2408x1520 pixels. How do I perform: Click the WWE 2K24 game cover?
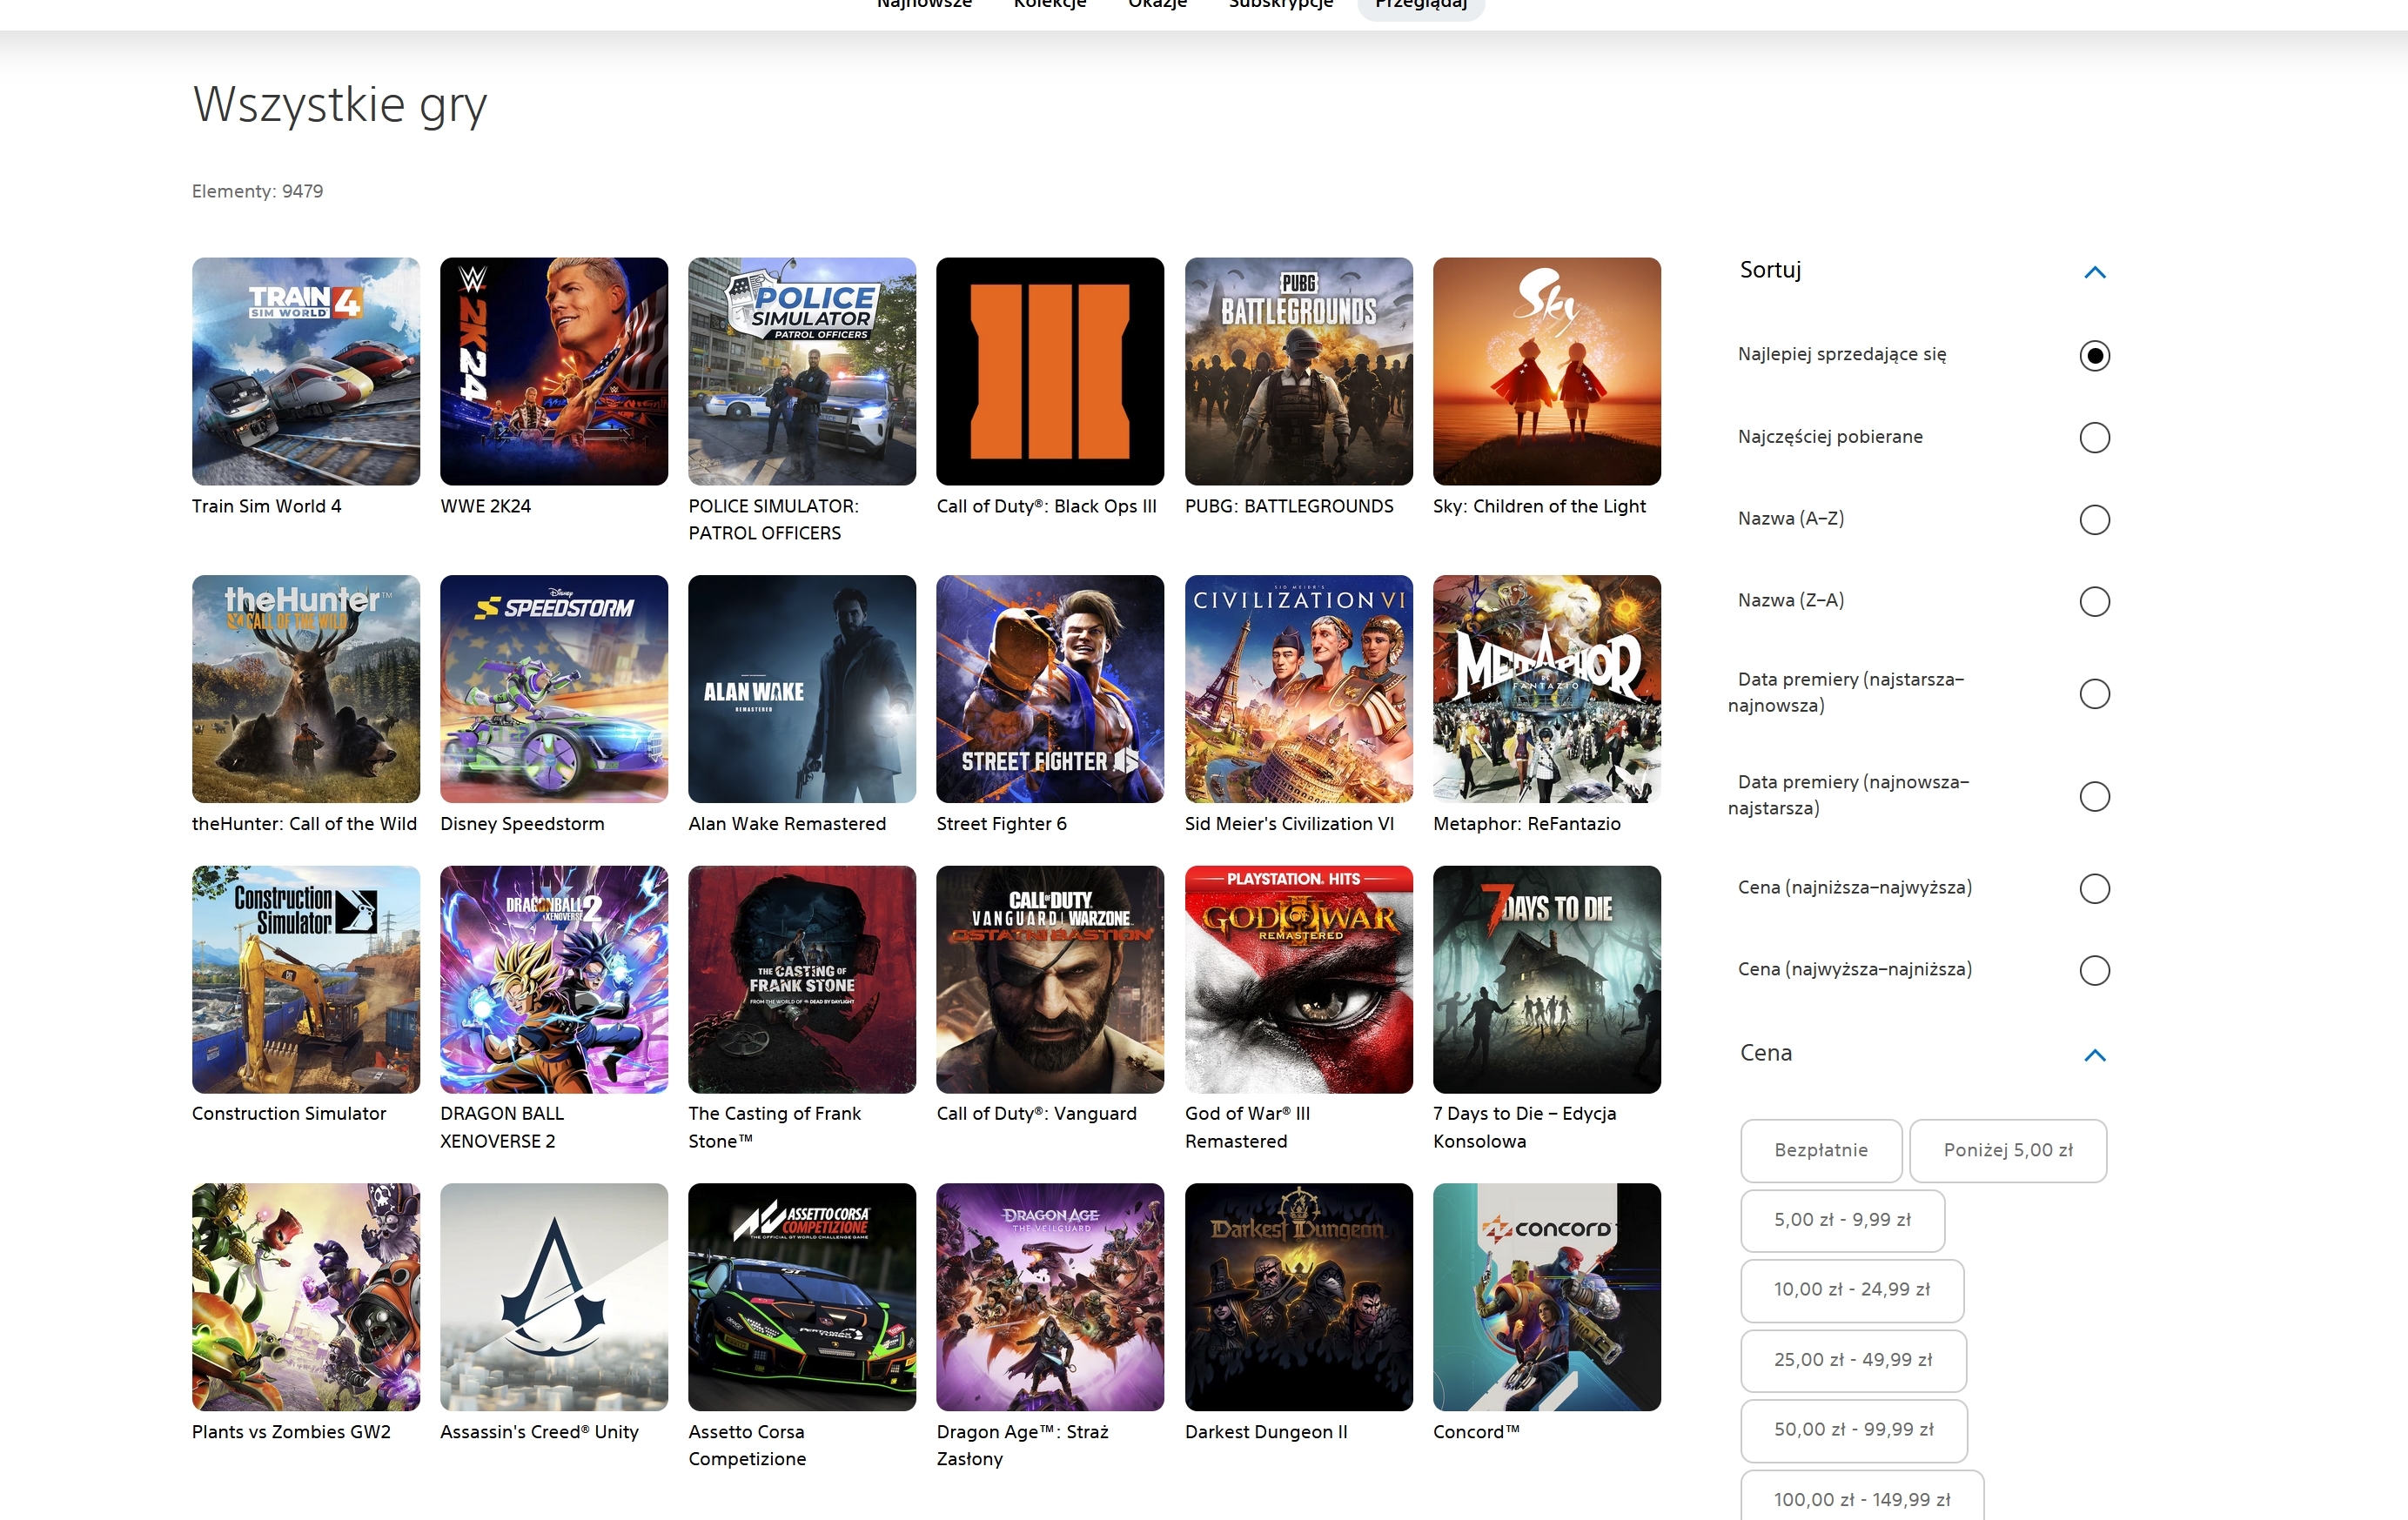[x=553, y=371]
